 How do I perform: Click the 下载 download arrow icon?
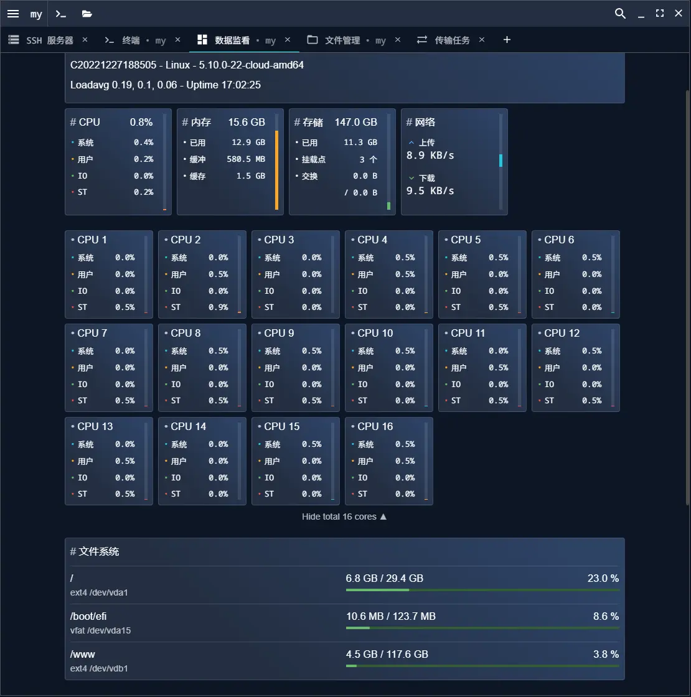tap(411, 178)
